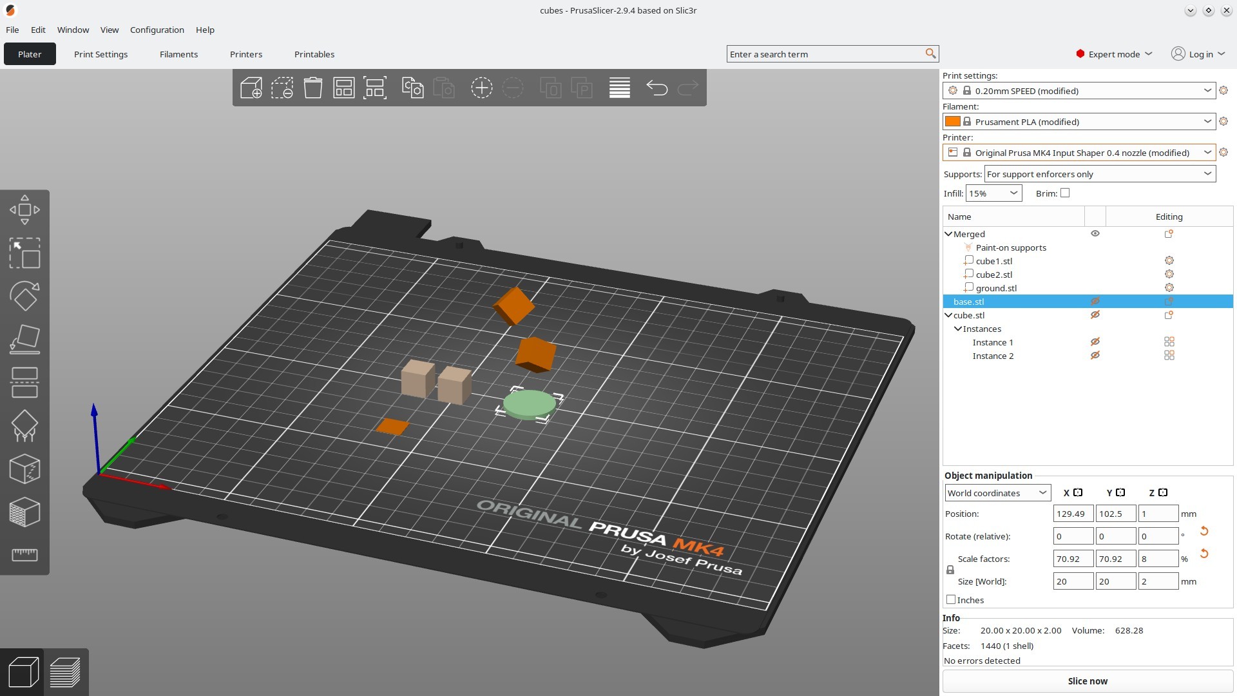The height and width of the screenshot is (696, 1237).
Task: Click the Slice now button
Action: [1088, 681]
